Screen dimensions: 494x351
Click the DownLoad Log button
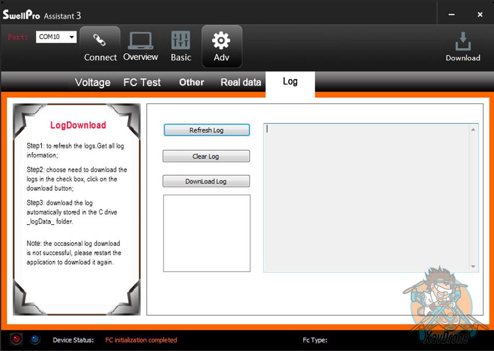(x=206, y=181)
